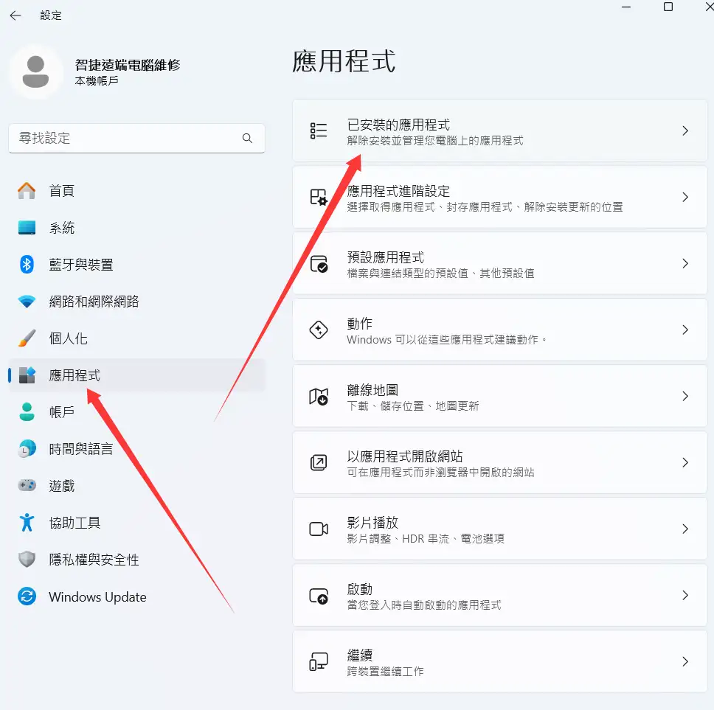Click the 當您登入時自動啟動的應用程式 description
This screenshot has width=714, height=710.
[x=424, y=605]
